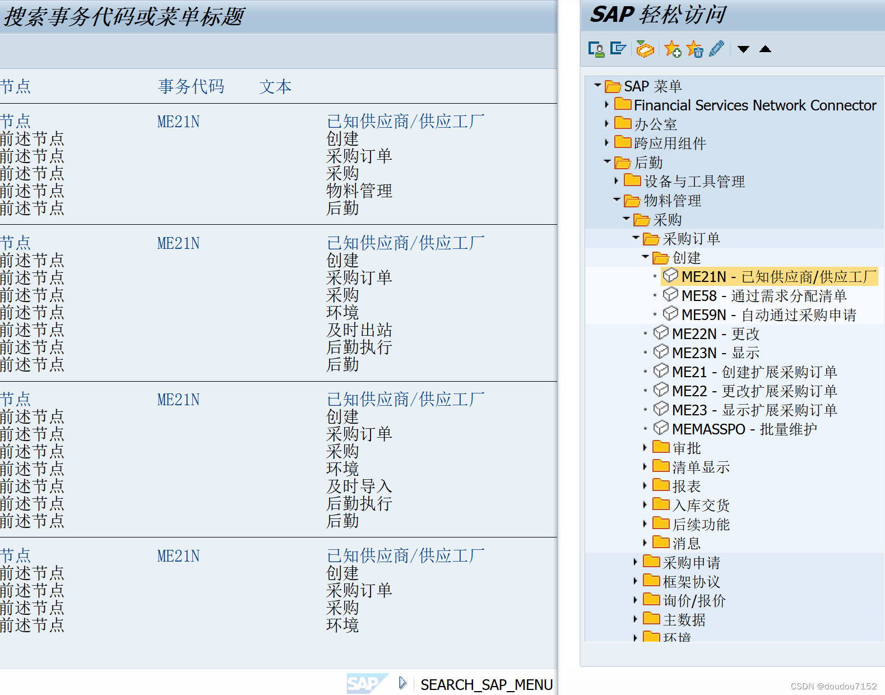Click the 节点 column header

[x=15, y=86]
